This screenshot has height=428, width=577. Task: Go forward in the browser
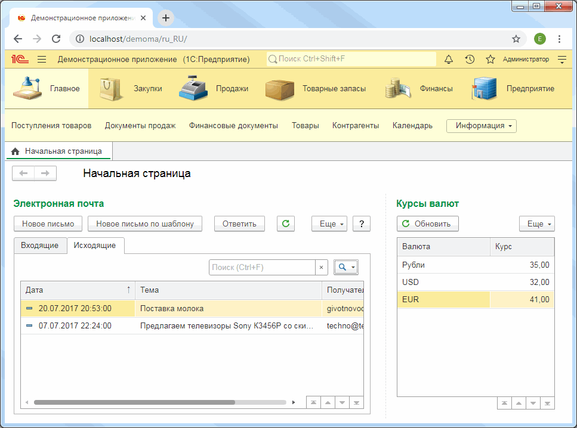point(37,39)
